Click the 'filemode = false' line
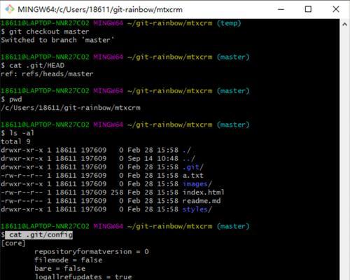350x280 pixels. pos(69,260)
